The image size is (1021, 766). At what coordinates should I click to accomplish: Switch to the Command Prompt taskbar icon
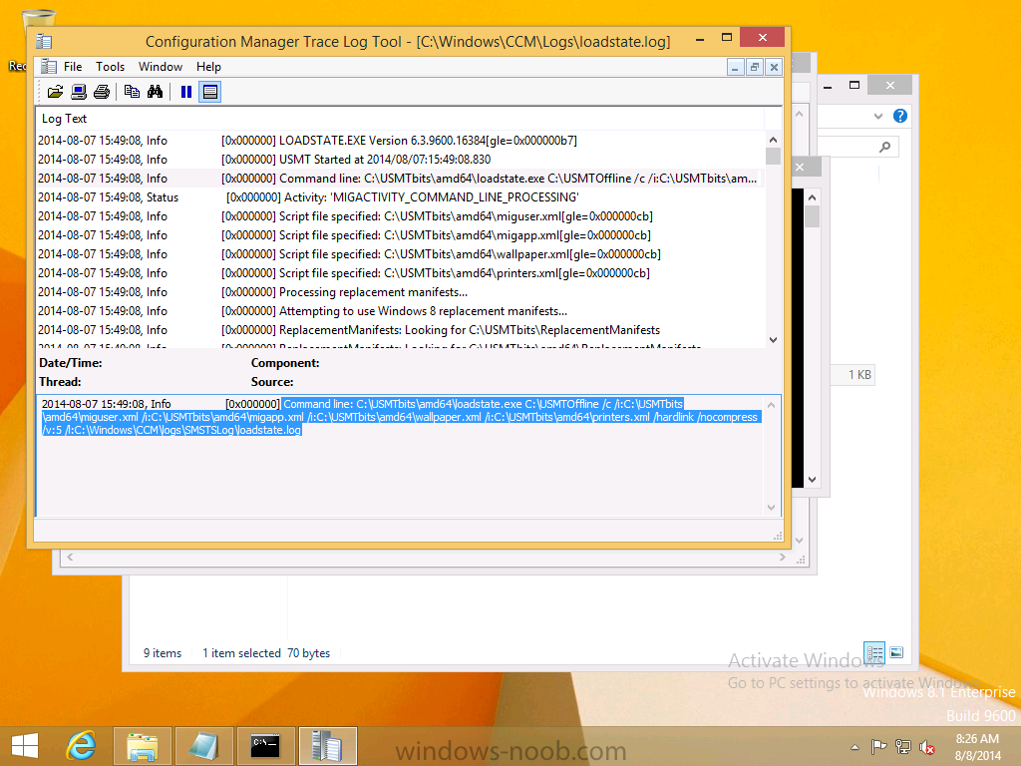(x=265, y=746)
